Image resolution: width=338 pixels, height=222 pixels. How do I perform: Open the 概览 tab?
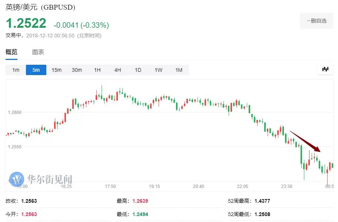coord(11,52)
